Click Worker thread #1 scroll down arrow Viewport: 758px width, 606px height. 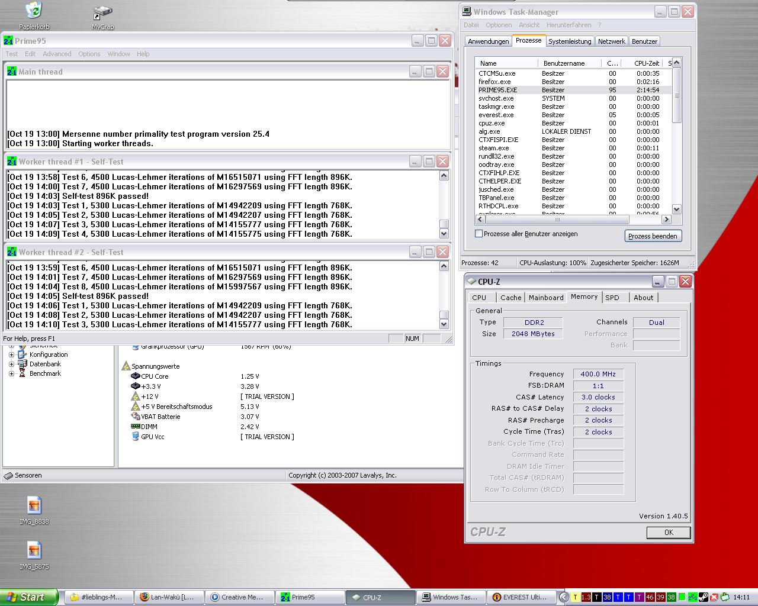[x=444, y=234]
